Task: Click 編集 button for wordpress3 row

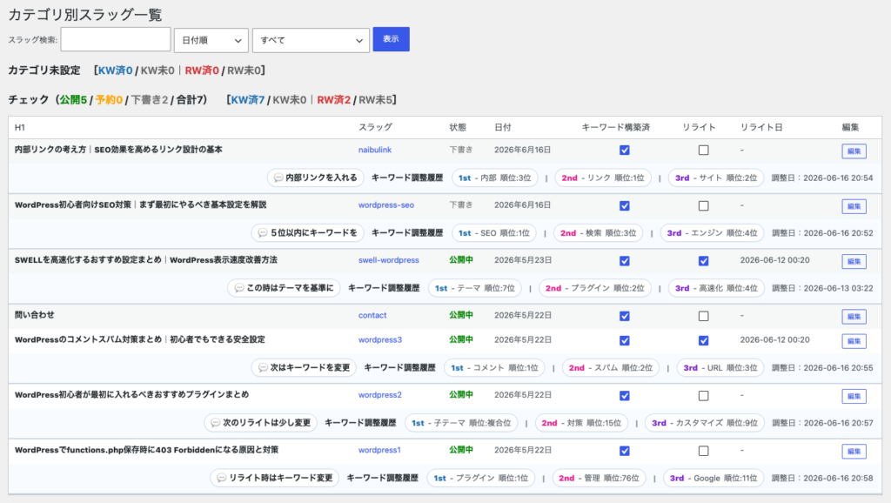Action: click(854, 341)
